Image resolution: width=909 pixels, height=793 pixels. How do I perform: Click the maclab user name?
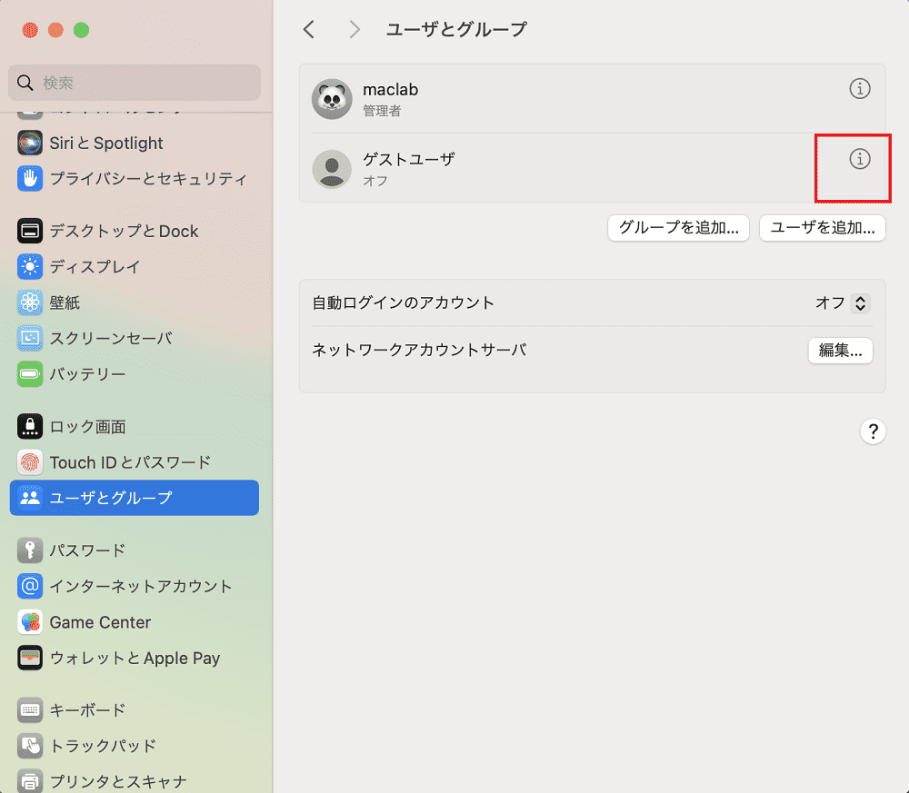tap(390, 90)
